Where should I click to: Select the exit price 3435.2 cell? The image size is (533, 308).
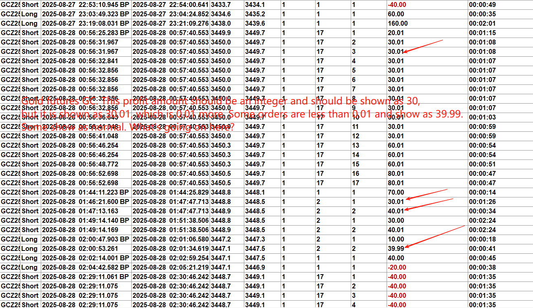tap(262, 14)
